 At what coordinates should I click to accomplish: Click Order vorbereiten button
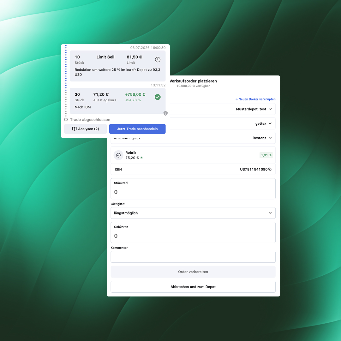193,272
